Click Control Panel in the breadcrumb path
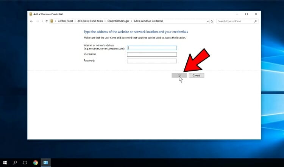 coord(65,21)
